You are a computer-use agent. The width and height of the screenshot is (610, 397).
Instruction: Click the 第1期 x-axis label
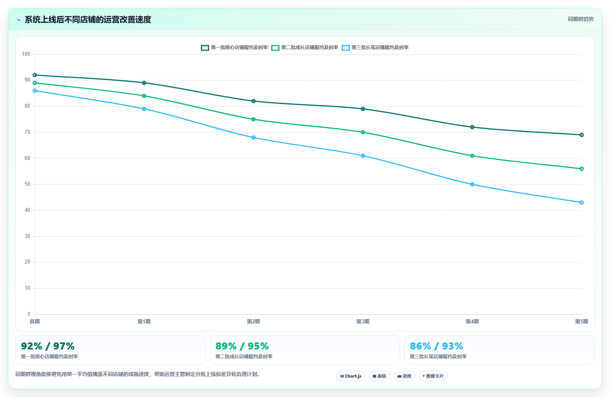pos(144,321)
